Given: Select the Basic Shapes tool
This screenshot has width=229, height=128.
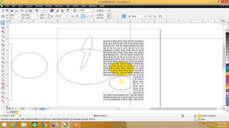Looking at the screenshot, I should click(x=3, y=62).
